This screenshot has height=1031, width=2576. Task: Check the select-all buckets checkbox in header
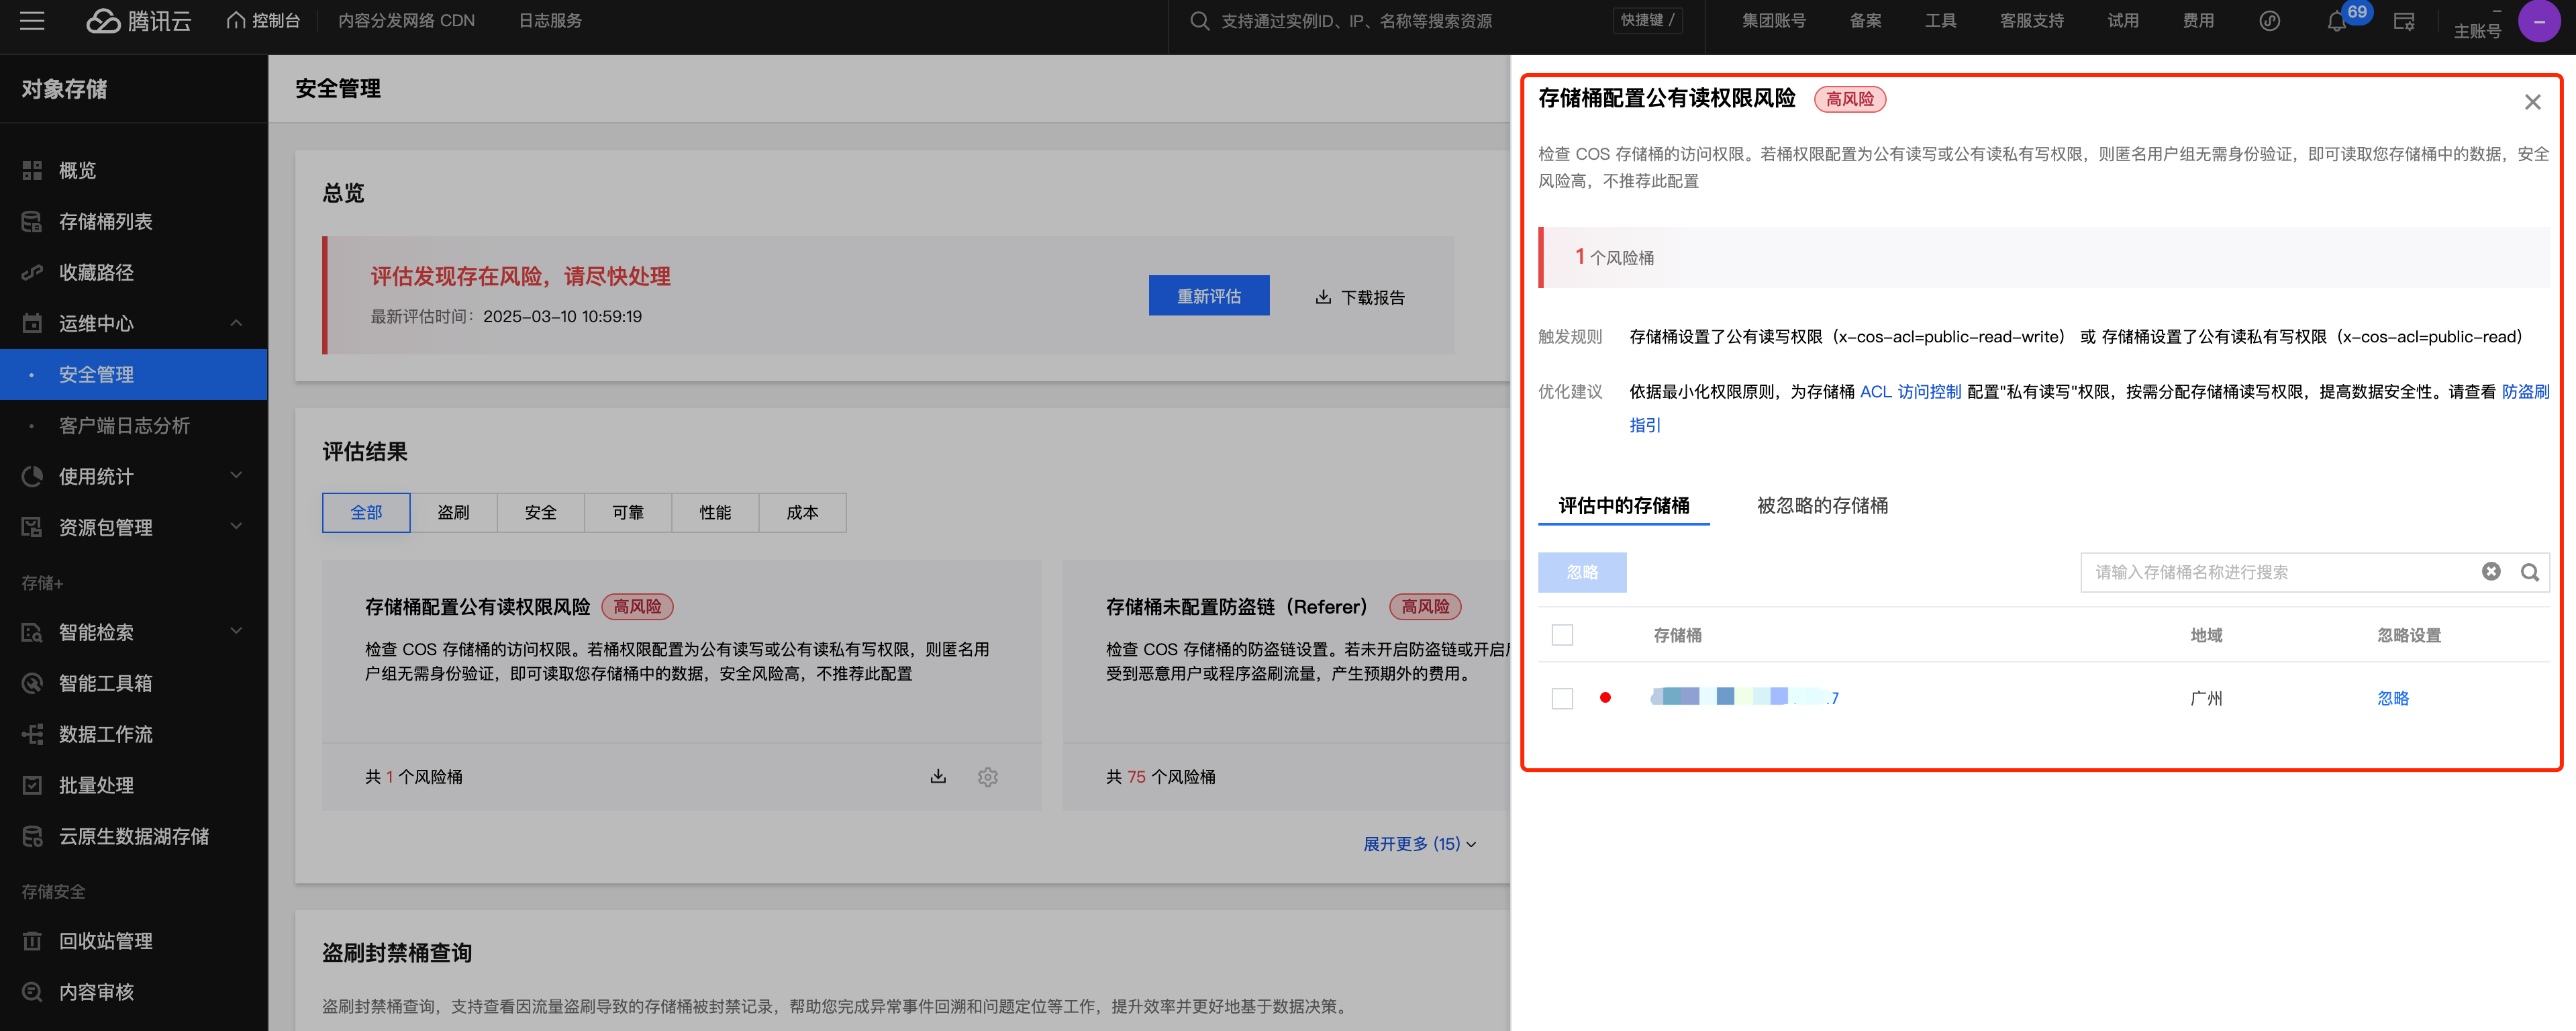(1562, 635)
